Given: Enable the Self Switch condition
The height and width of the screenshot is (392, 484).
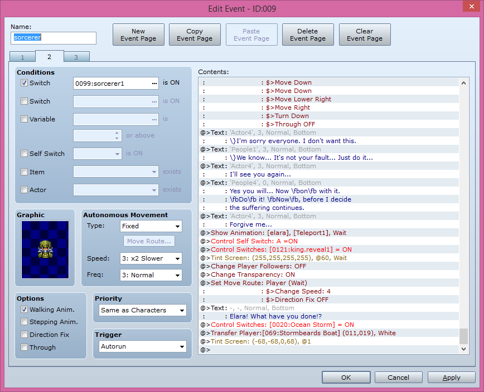Looking at the screenshot, I should pyautogui.click(x=23, y=154).
